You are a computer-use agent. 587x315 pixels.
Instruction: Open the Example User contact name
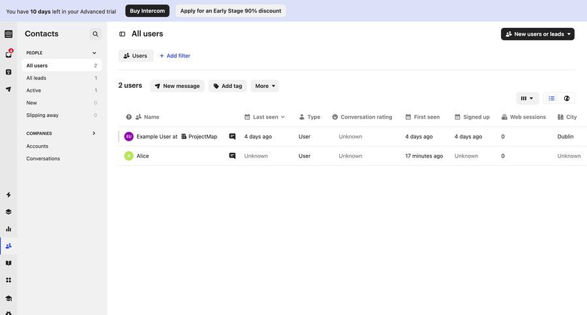click(x=157, y=137)
